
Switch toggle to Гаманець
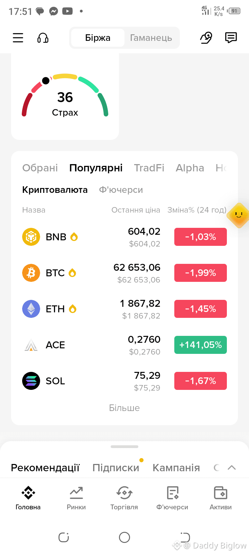coord(151,38)
